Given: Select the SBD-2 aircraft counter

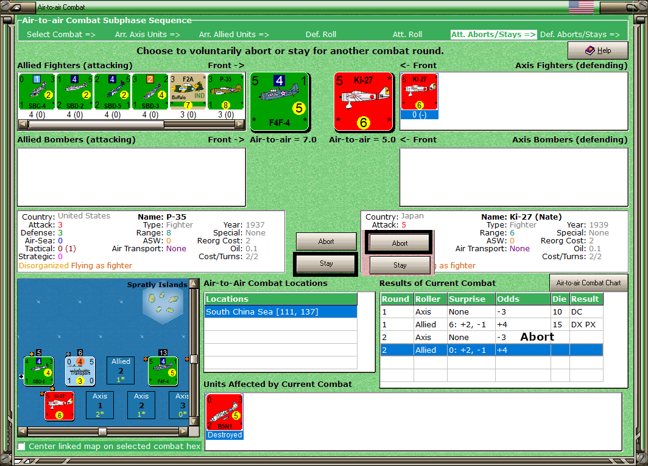Looking at the screenshot, I should coord(74,92).
